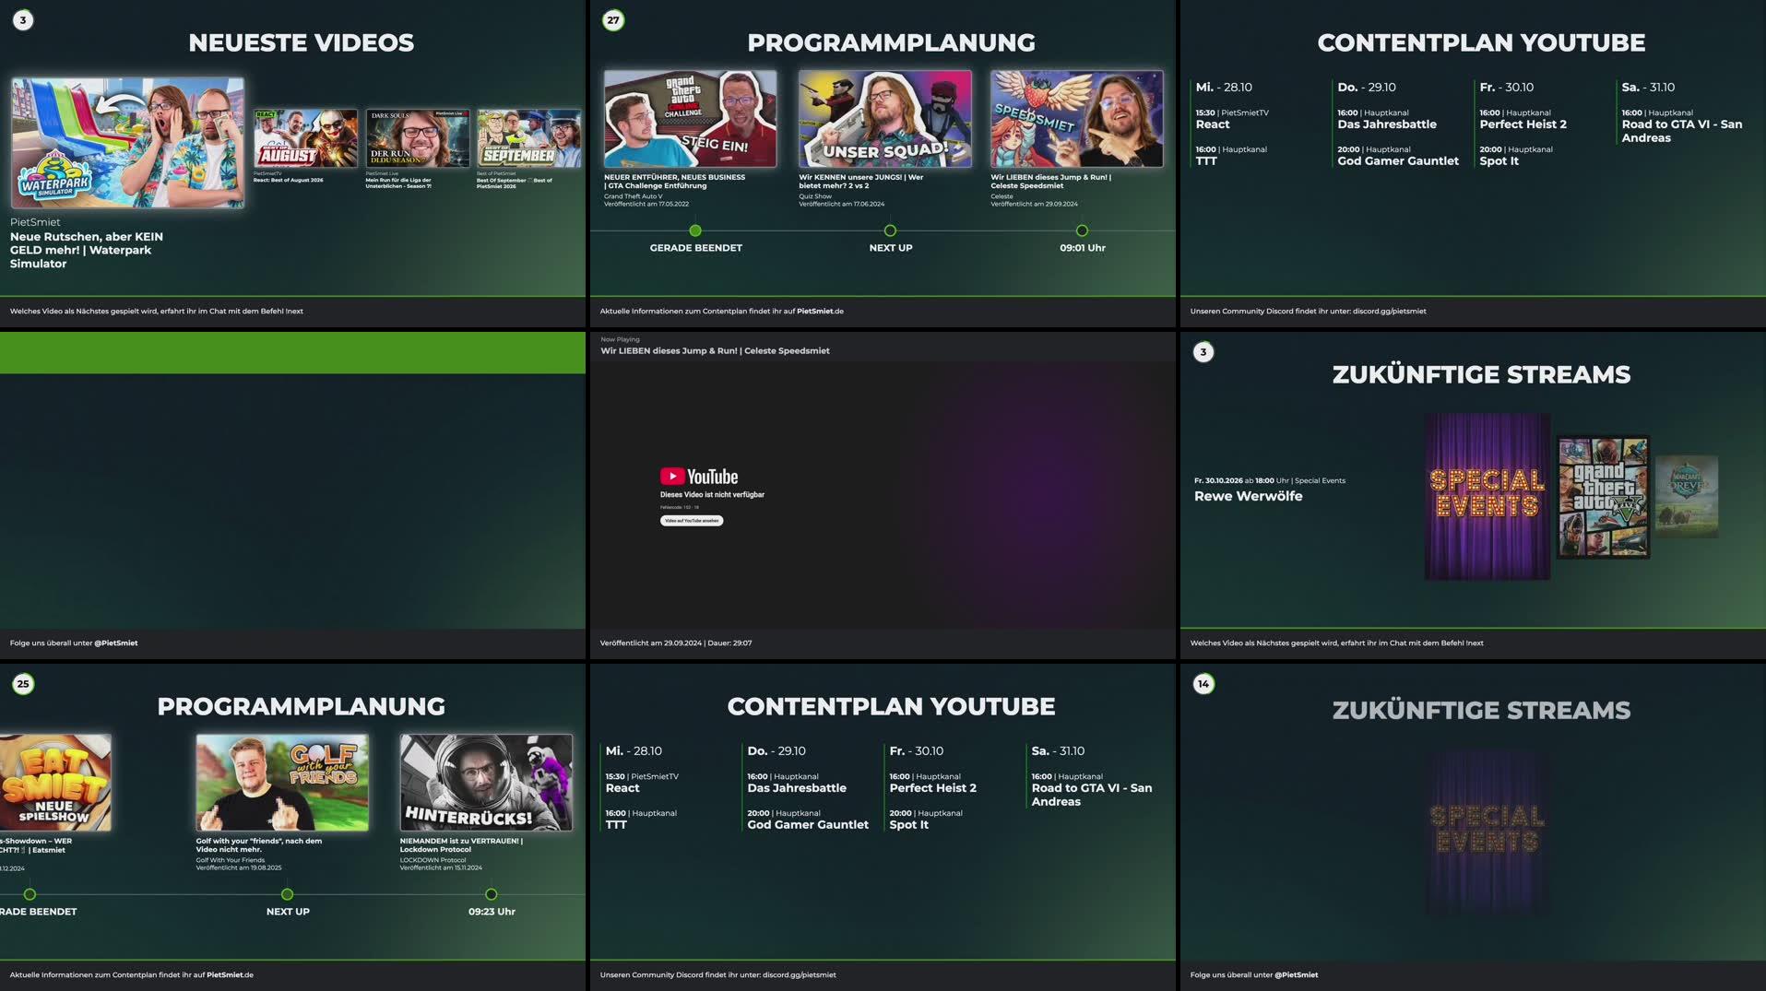Click 'Fr. 30.10.2026 ab 18:00 Uhr | Special Events'
The height and width of the screenshot is (991, 1766).
[x=1270, y=480]
